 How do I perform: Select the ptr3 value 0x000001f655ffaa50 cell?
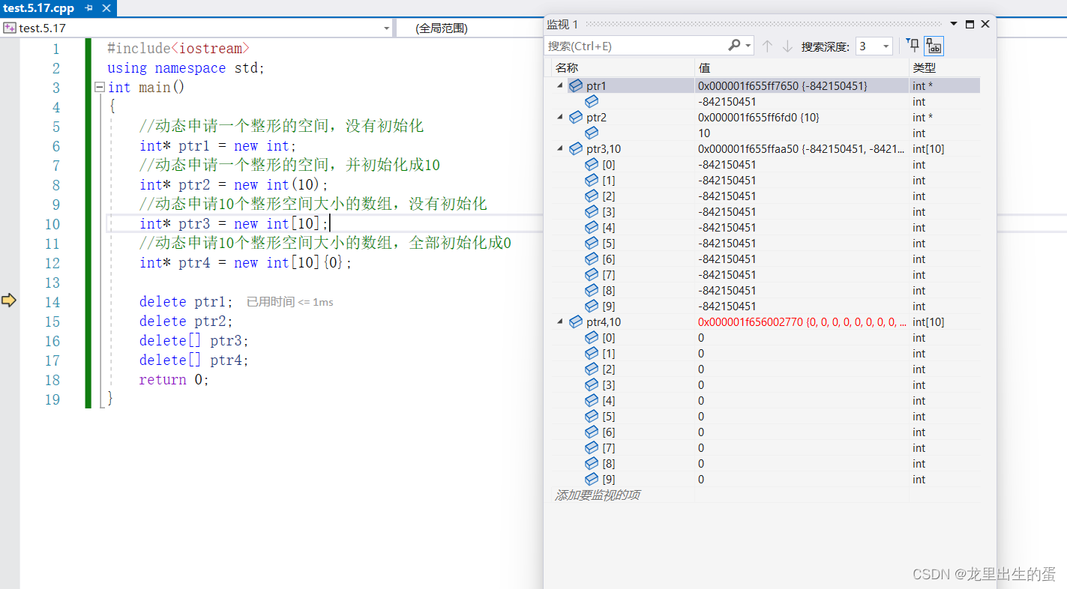[802, 148]
